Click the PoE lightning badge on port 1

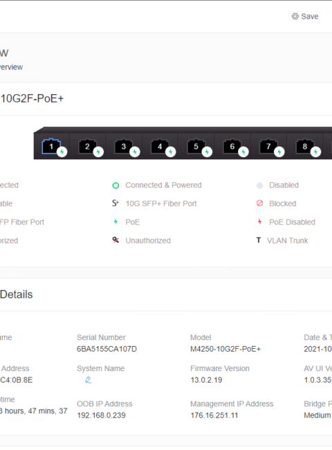tap(62, 152)
